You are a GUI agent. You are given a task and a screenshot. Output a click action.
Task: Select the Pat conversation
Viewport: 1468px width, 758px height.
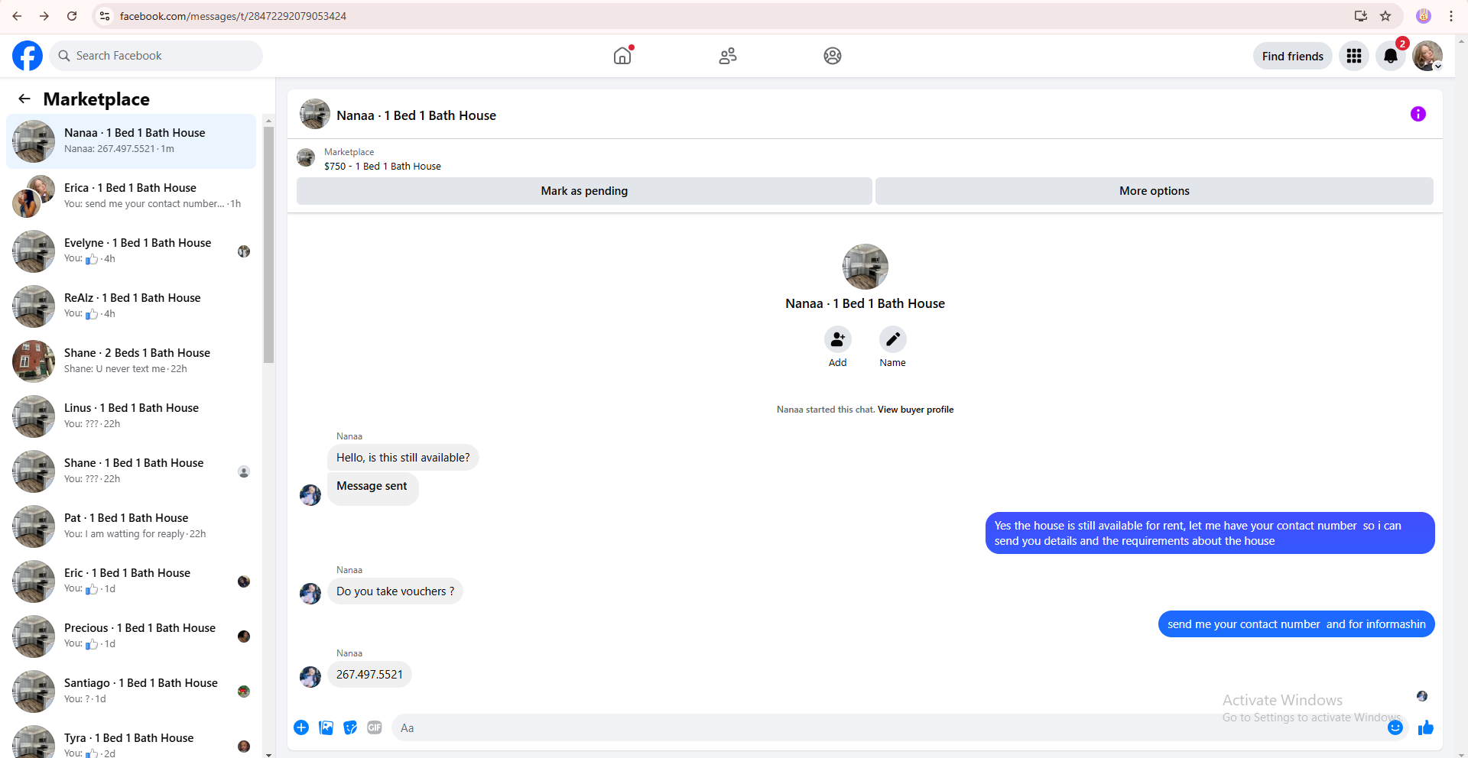coord(131,526)
